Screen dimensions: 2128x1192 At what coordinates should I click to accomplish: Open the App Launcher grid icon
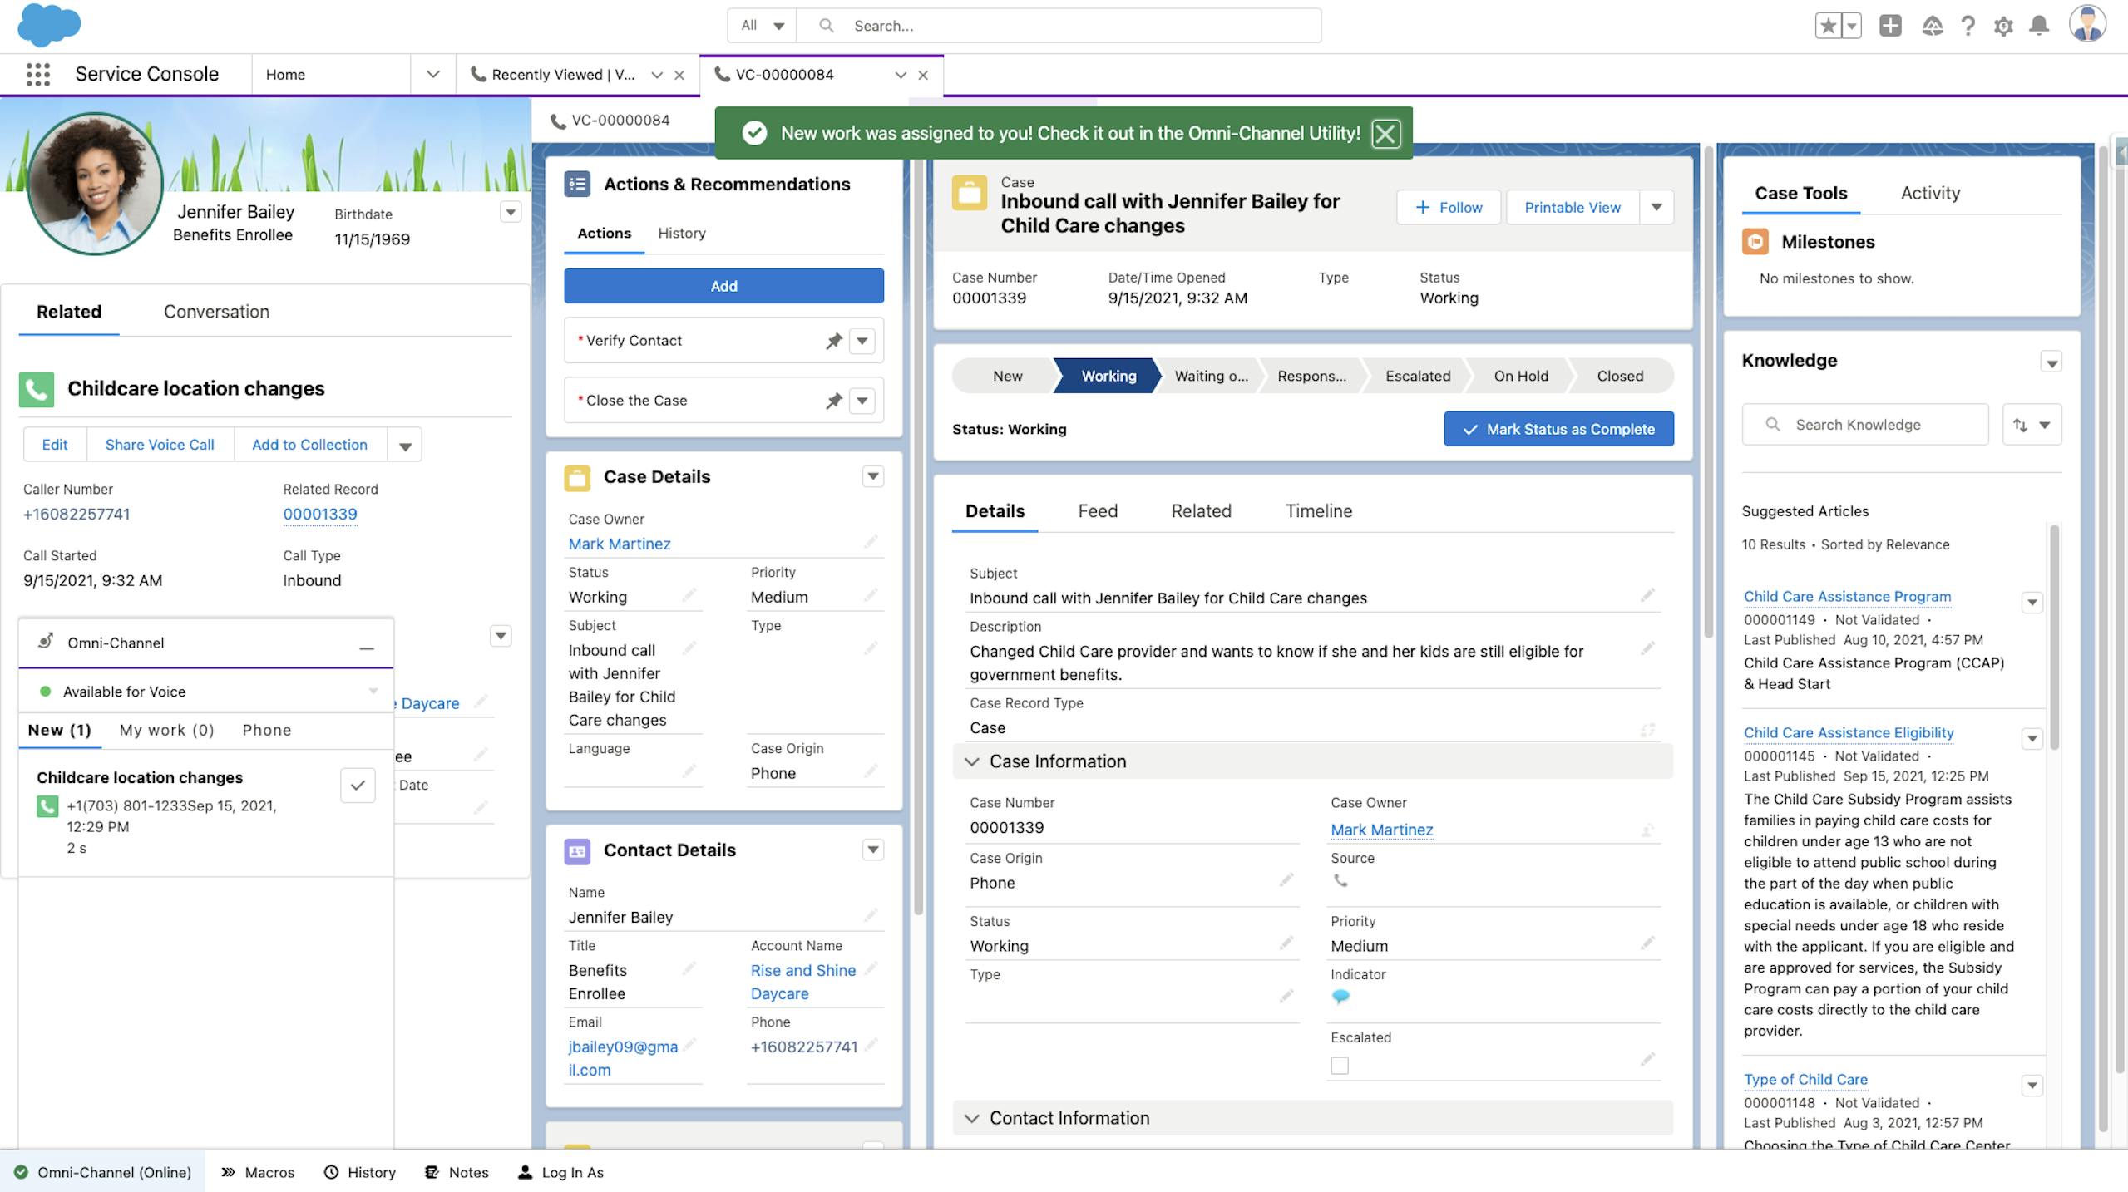[37, 75]
